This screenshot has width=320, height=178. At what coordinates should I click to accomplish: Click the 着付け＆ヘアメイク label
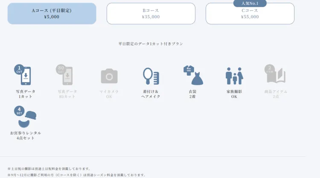pyautogui.click(x=151, y=94)
